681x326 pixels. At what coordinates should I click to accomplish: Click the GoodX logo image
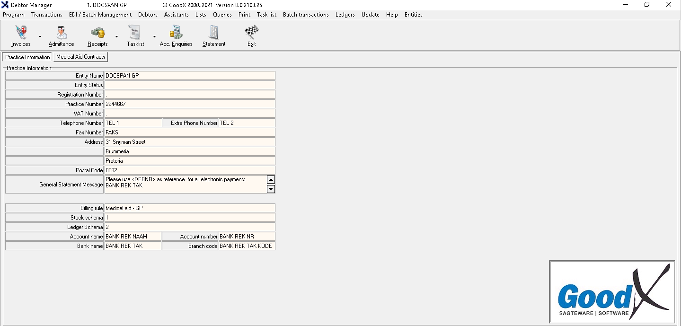coord(612,291)
